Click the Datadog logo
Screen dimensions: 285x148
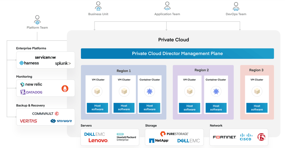coord(31,92)
